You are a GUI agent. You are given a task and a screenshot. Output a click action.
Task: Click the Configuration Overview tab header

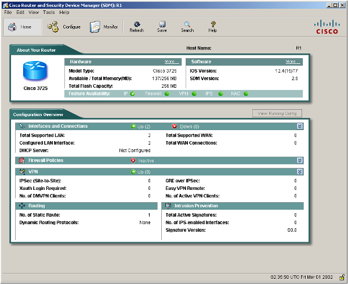click(x=38, y=114)
